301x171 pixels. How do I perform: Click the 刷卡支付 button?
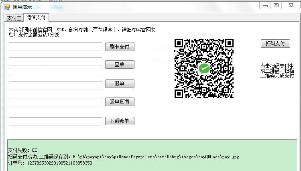tap(120, 47)
